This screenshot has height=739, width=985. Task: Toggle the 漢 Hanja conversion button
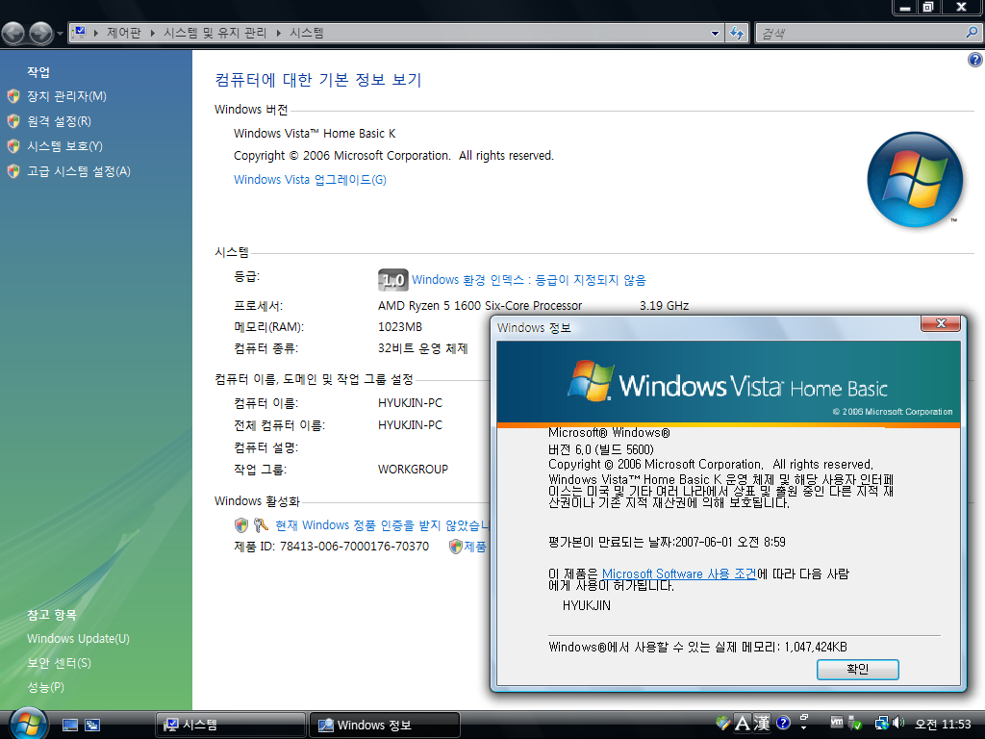coord(762,724)
